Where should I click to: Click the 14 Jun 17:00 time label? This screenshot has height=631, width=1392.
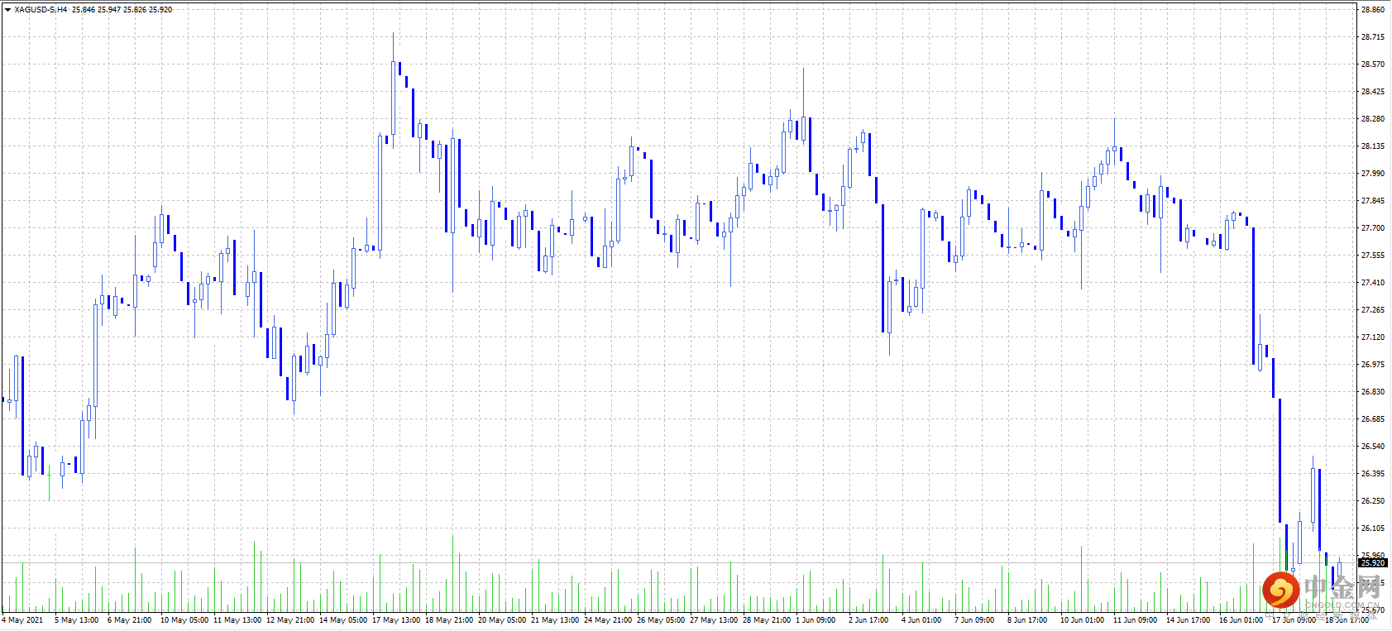point(1189,620)
